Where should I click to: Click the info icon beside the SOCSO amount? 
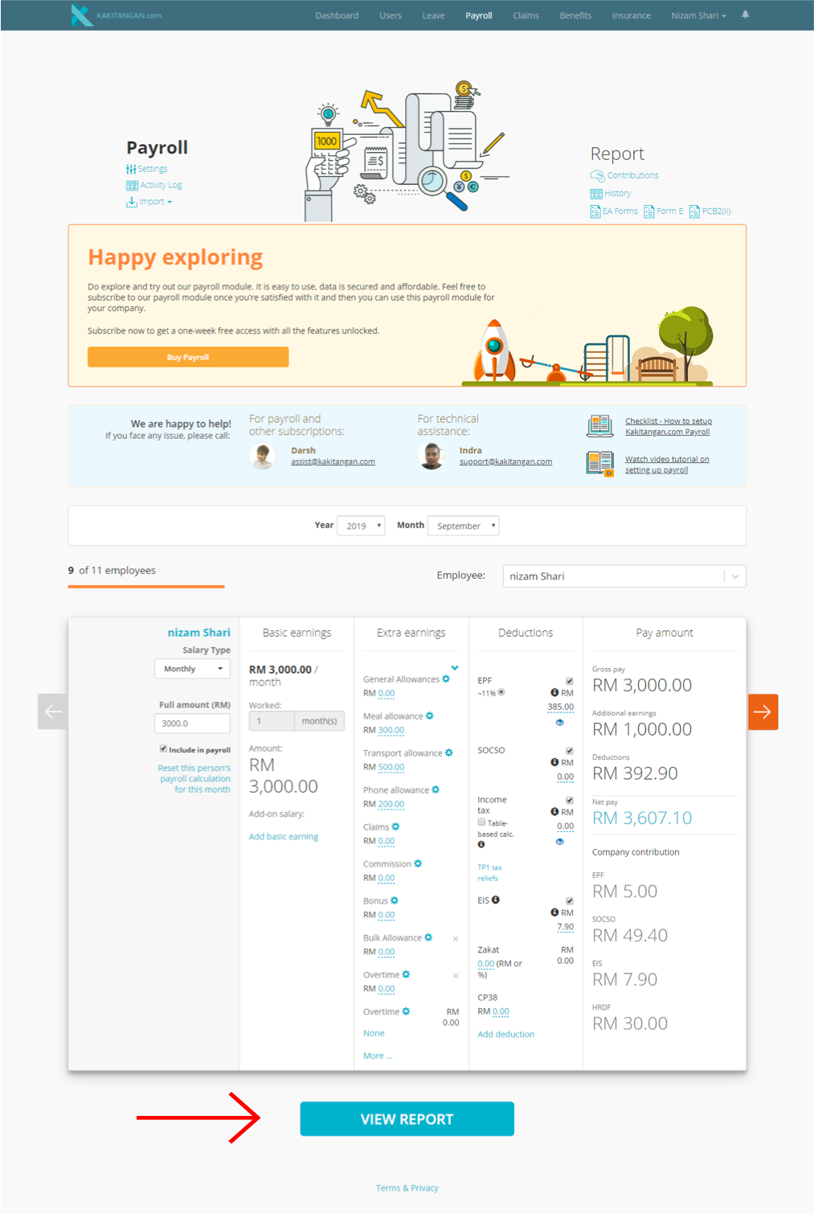tap(554, 762)
